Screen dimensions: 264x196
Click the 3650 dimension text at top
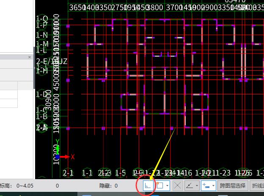coord(76,8)
